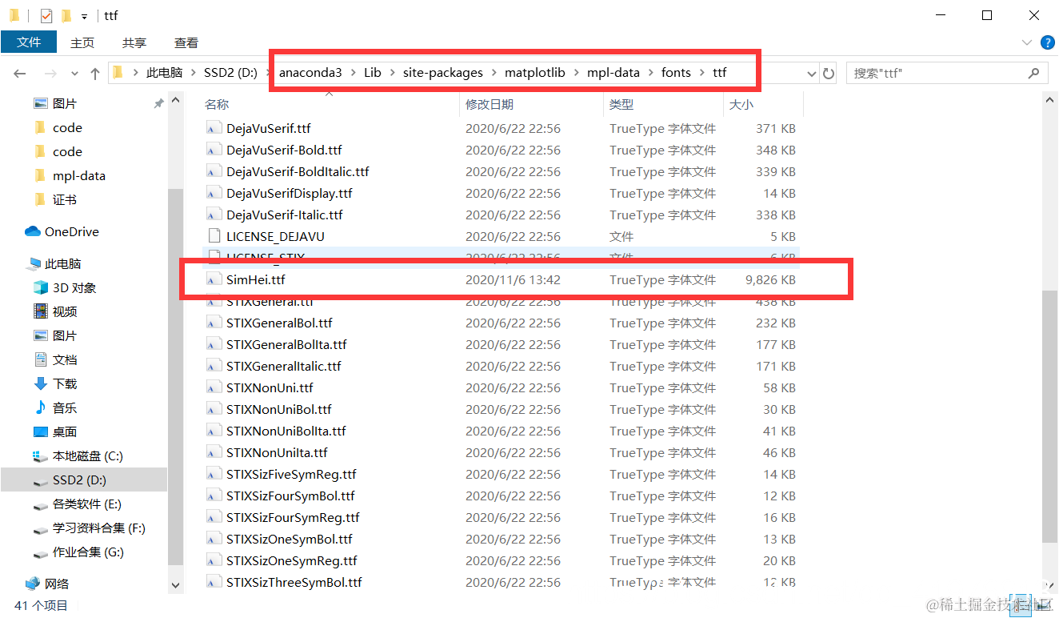Expand the ribbon with the chevron
This screenshot has width=1059, height=618.
pyautogui.click(x=1027, y=42)
